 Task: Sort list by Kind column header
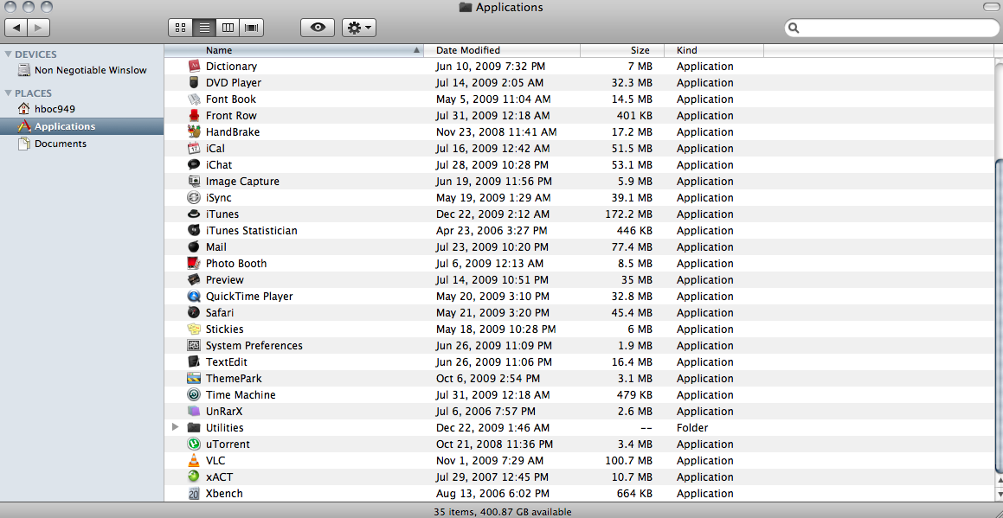tap(713, 50)
